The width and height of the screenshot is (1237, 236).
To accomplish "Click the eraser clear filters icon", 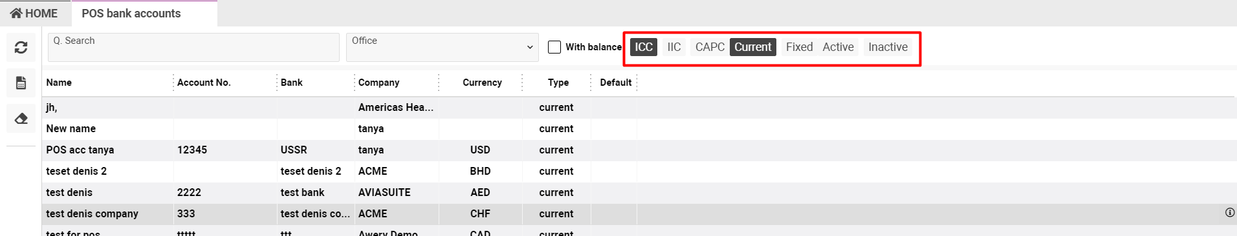I will click(x=21, y=119).
